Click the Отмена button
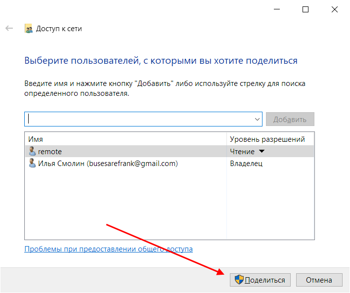The height and width of the screenshot is (293, 350). [319, 280]
